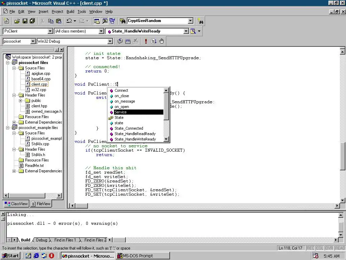The width and height of the screenshot is (346, 260).
Task: Expand pisssocket External Dependencies folder
Action: point(14,122)
